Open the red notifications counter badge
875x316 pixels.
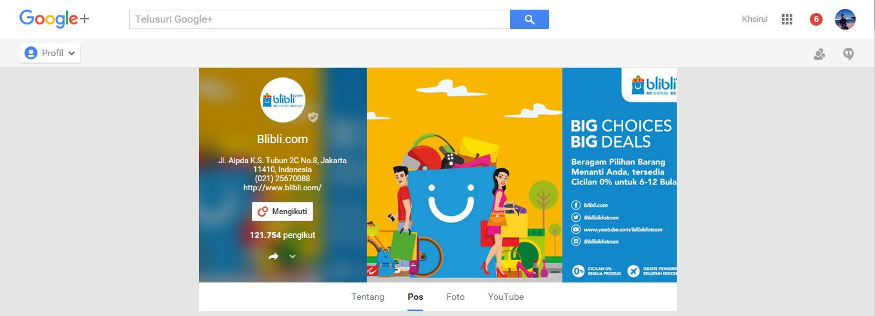(x=816, y=19)
